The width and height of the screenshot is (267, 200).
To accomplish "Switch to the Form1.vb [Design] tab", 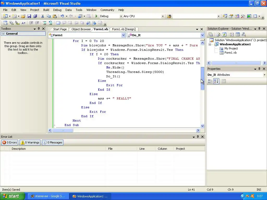I will (124, 29).
